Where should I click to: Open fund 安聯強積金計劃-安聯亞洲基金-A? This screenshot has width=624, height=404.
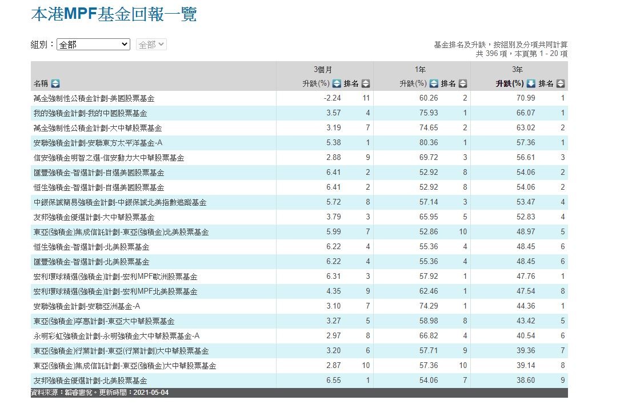click(x=87, y=306)
